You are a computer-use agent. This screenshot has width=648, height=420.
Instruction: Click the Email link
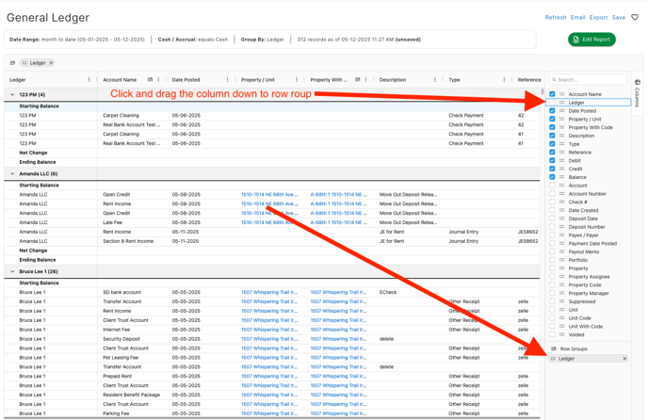577,17
